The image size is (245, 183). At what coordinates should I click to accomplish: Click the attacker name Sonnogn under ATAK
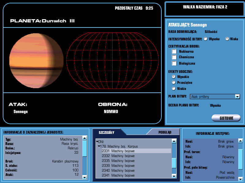click(21, 112)
